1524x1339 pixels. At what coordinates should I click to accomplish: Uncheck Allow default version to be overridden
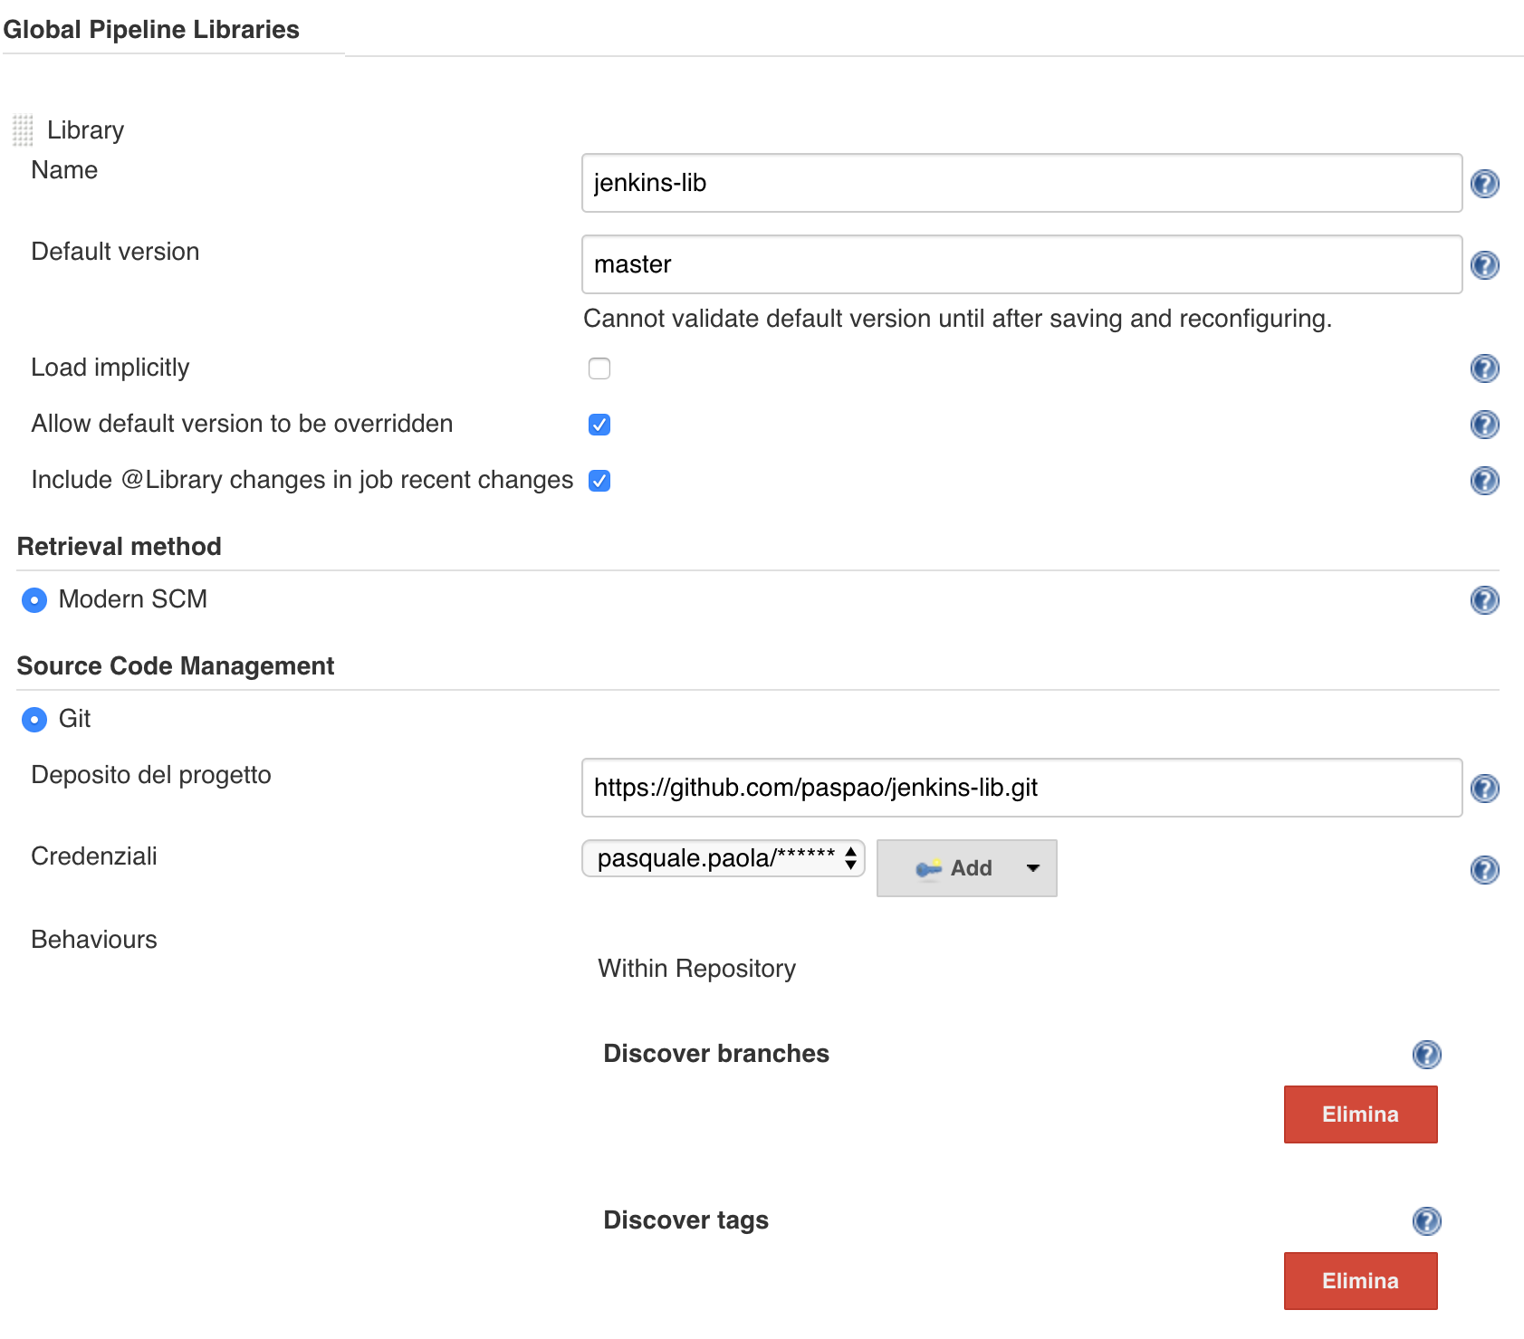click(599, 425)
